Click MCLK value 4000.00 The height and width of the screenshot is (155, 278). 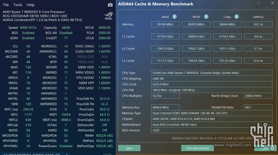click(104, 27)
